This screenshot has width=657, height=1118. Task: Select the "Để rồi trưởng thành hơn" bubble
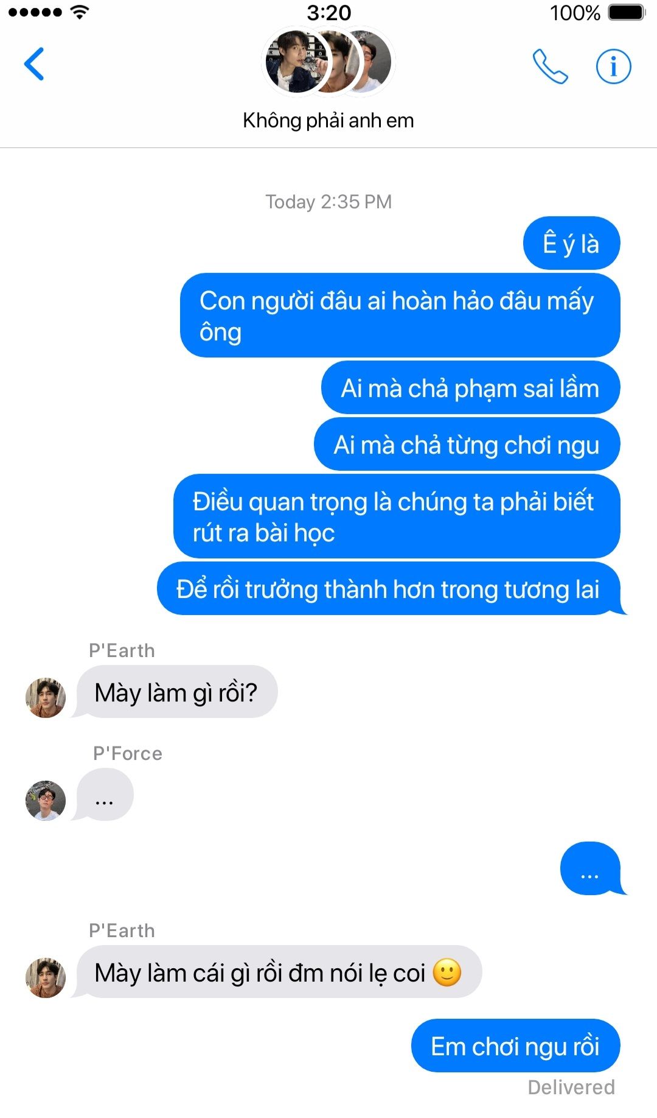388,589
